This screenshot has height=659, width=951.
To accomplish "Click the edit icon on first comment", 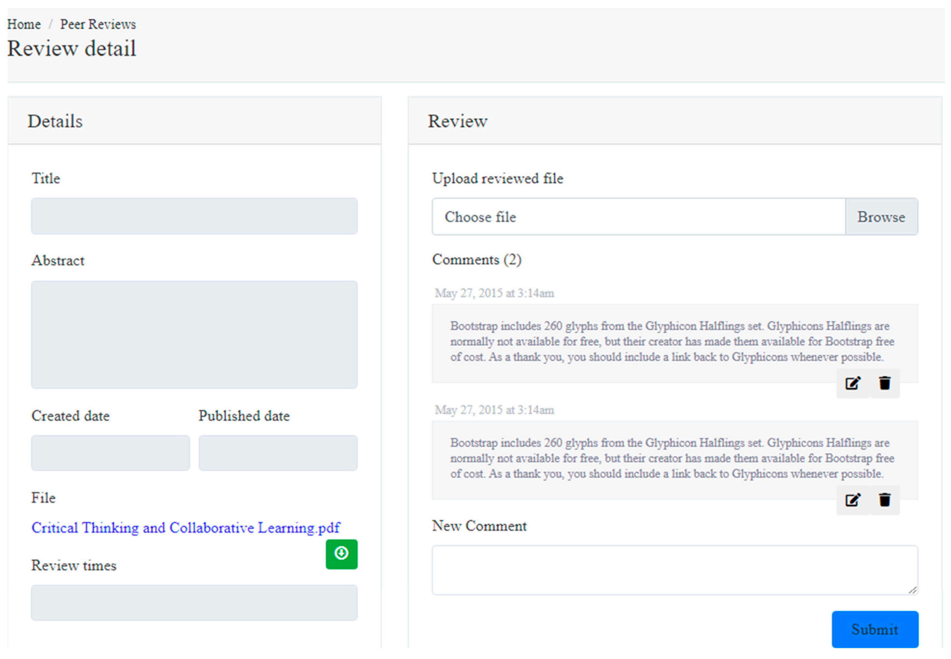I will point(853,383).
